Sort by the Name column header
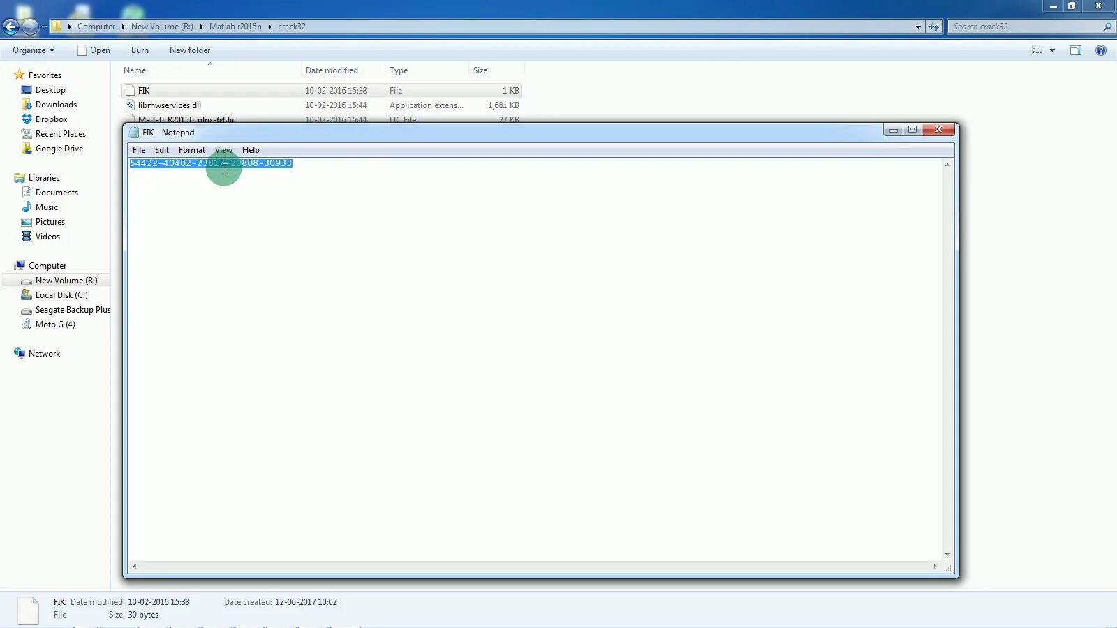The width and height of the screenshot is (1117, 628). [135, 70]
